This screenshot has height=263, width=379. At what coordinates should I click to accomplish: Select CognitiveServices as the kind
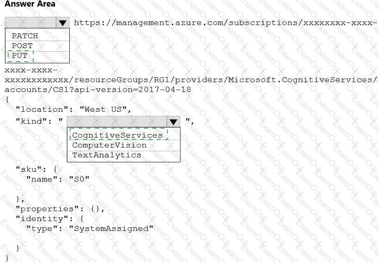(x=117, y=135)
